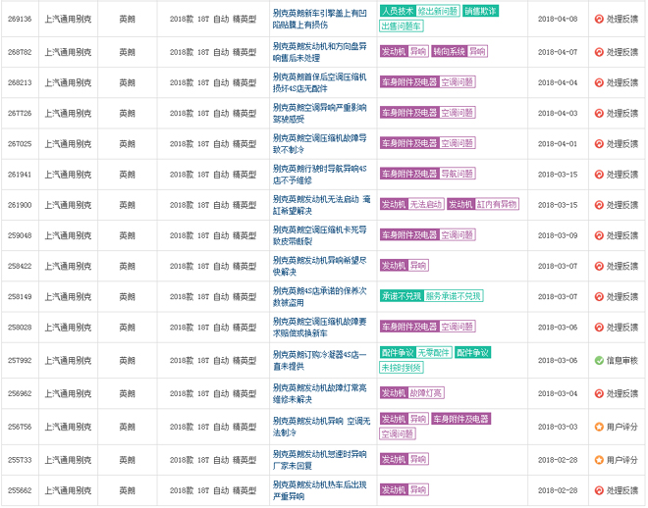
Task: Click the orange star icon in row 255733
Action: [599, 460]
